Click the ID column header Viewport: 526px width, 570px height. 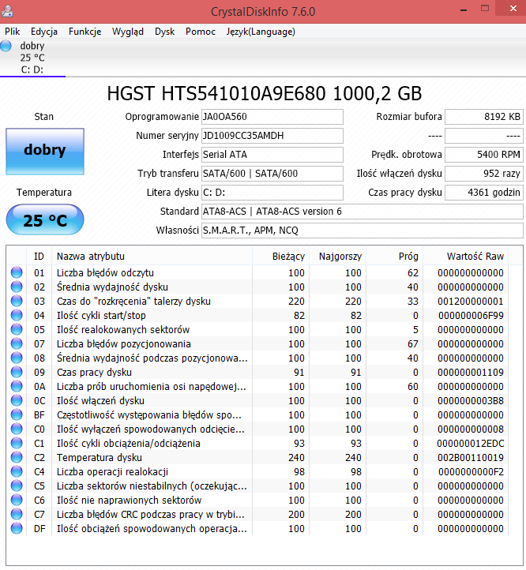click(39, 257)
